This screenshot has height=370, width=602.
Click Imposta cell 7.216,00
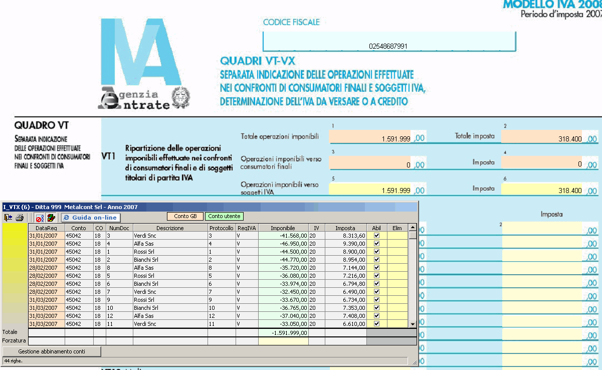pyautogui.click(x=346, y=276)
